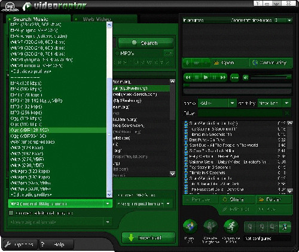Click the Help question mark icon
Image resolution: width=299 pixels, height=252 pixels.
pyautogui.click(x=42, y=244)
